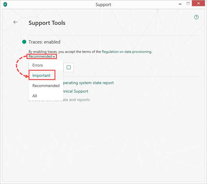The width and height of the screenshot is (207, 184).
Task: Follow the Technical Support link
Action: tap(76, 91)
